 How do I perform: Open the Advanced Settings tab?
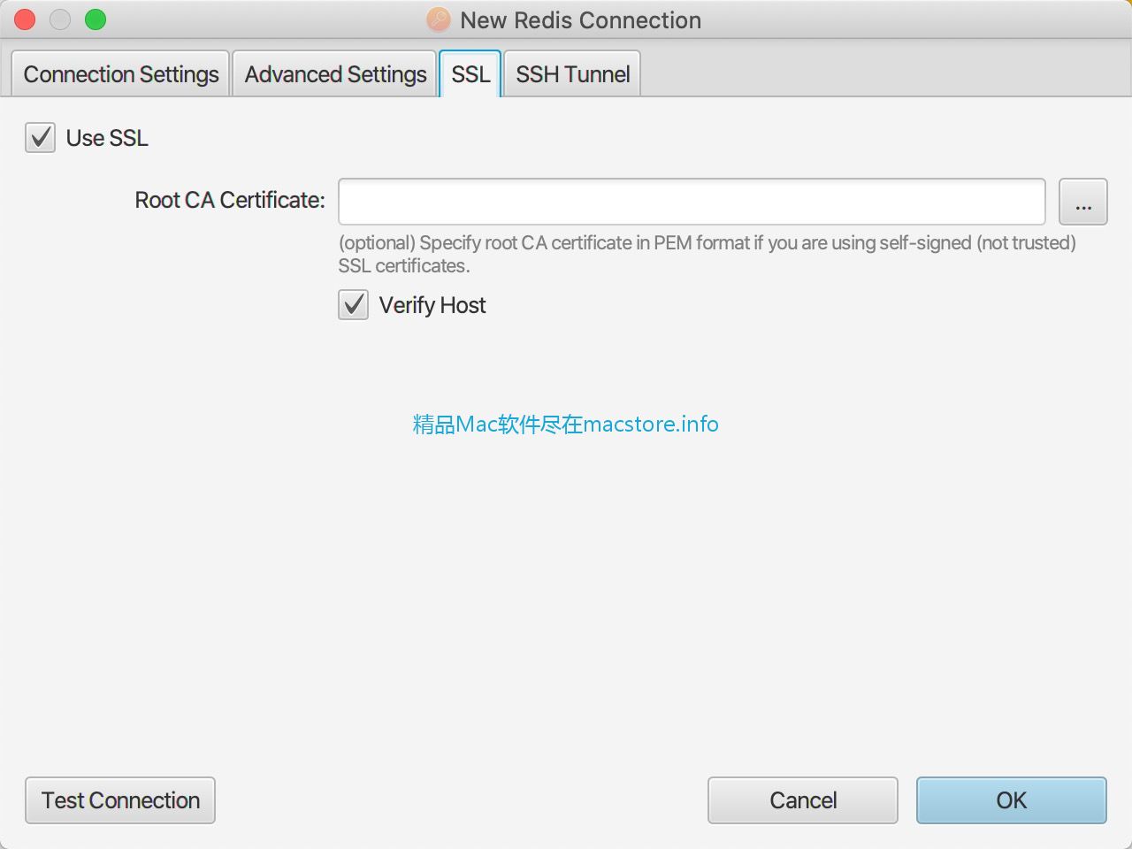pyautogui.click(x=335, y=74)
